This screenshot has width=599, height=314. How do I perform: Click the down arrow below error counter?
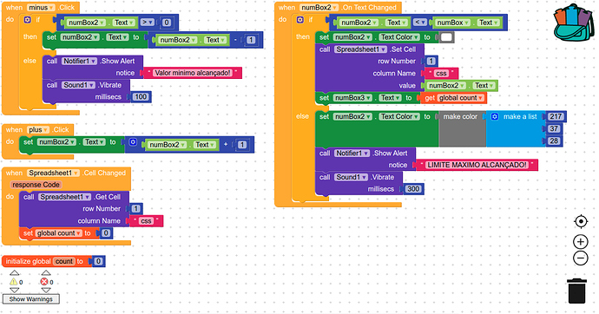click(x=46, y=291)
